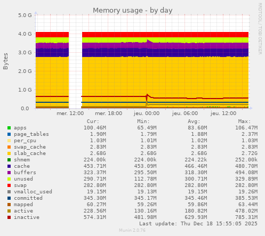Click the dark green shmem legend swatch

[x=9, y=160]
